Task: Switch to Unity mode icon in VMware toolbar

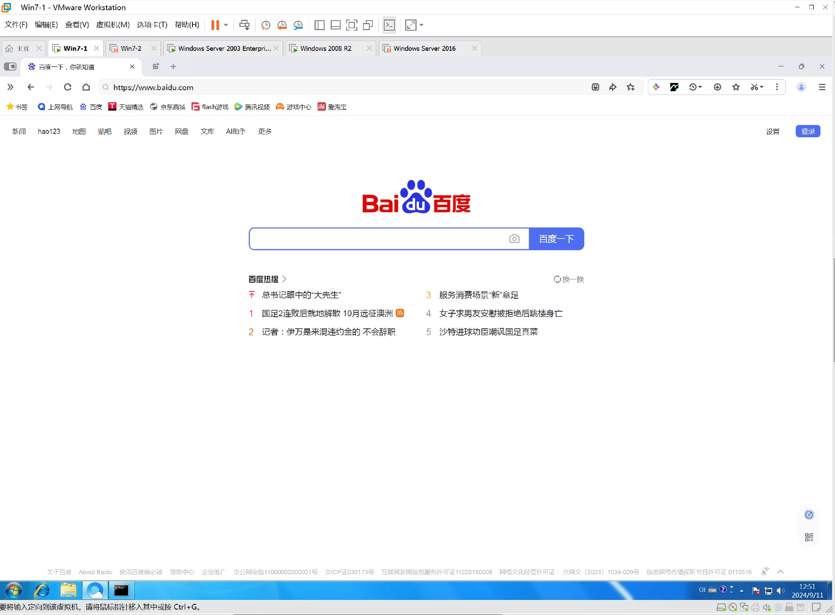Action: pyautogui.click(x=368, y=25)
